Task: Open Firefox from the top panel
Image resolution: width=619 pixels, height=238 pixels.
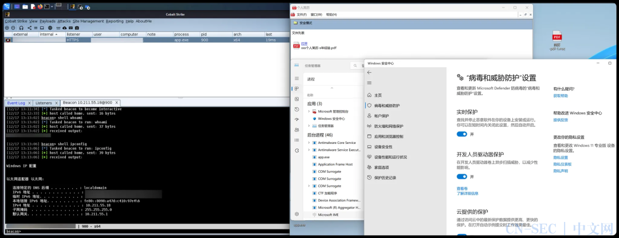Action: (40, 6)
